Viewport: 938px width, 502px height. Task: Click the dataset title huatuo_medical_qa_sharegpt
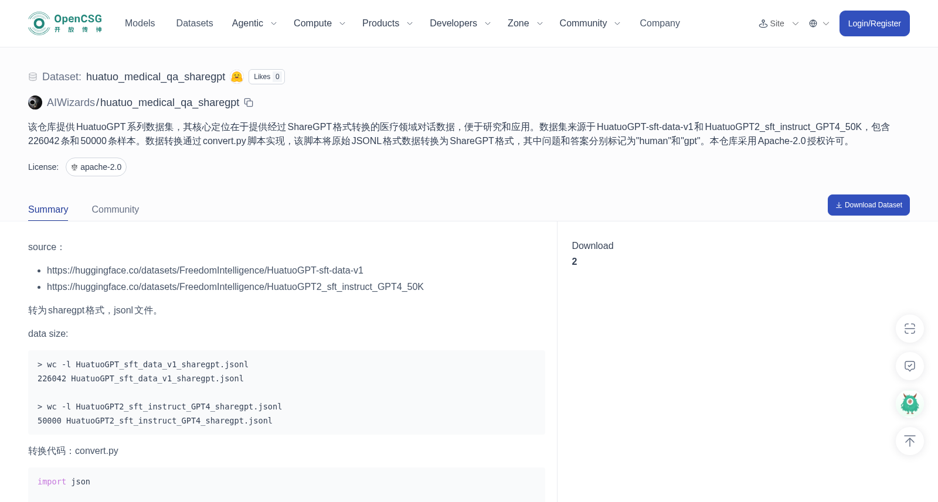(x=155, y=77)
